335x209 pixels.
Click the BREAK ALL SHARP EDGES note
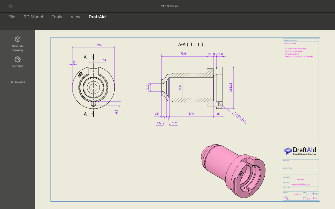click(293, 51)
